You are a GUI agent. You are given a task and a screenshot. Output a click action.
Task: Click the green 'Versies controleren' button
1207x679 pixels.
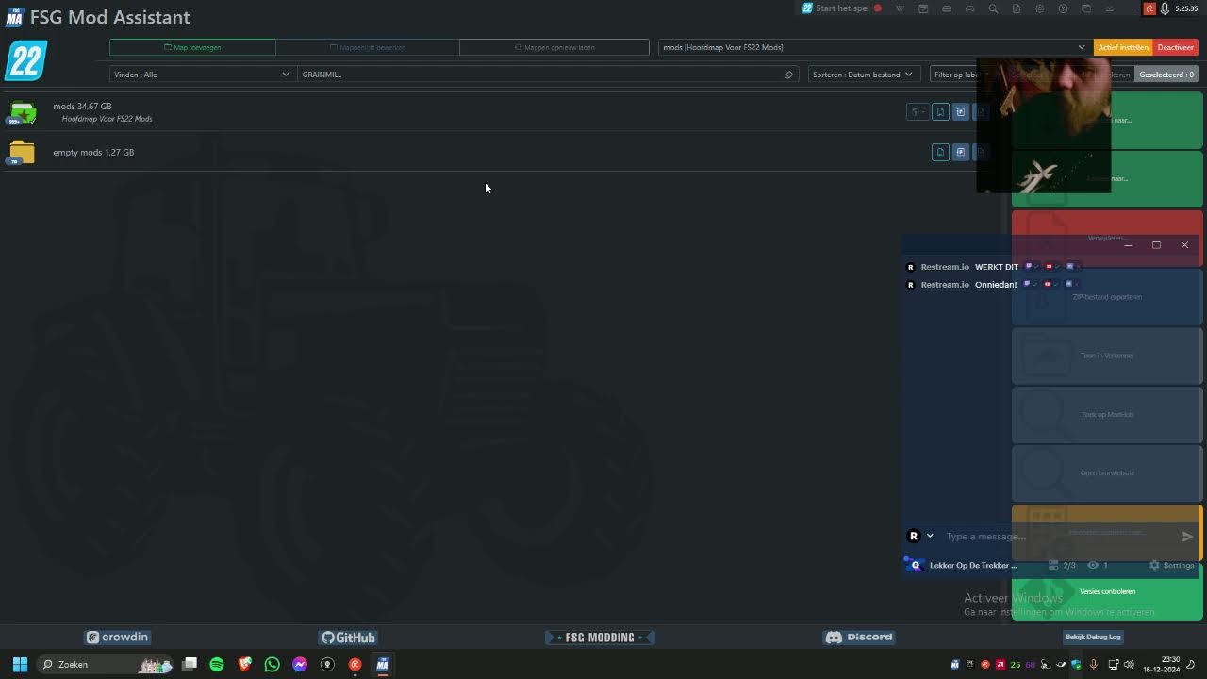[1107, 591]
